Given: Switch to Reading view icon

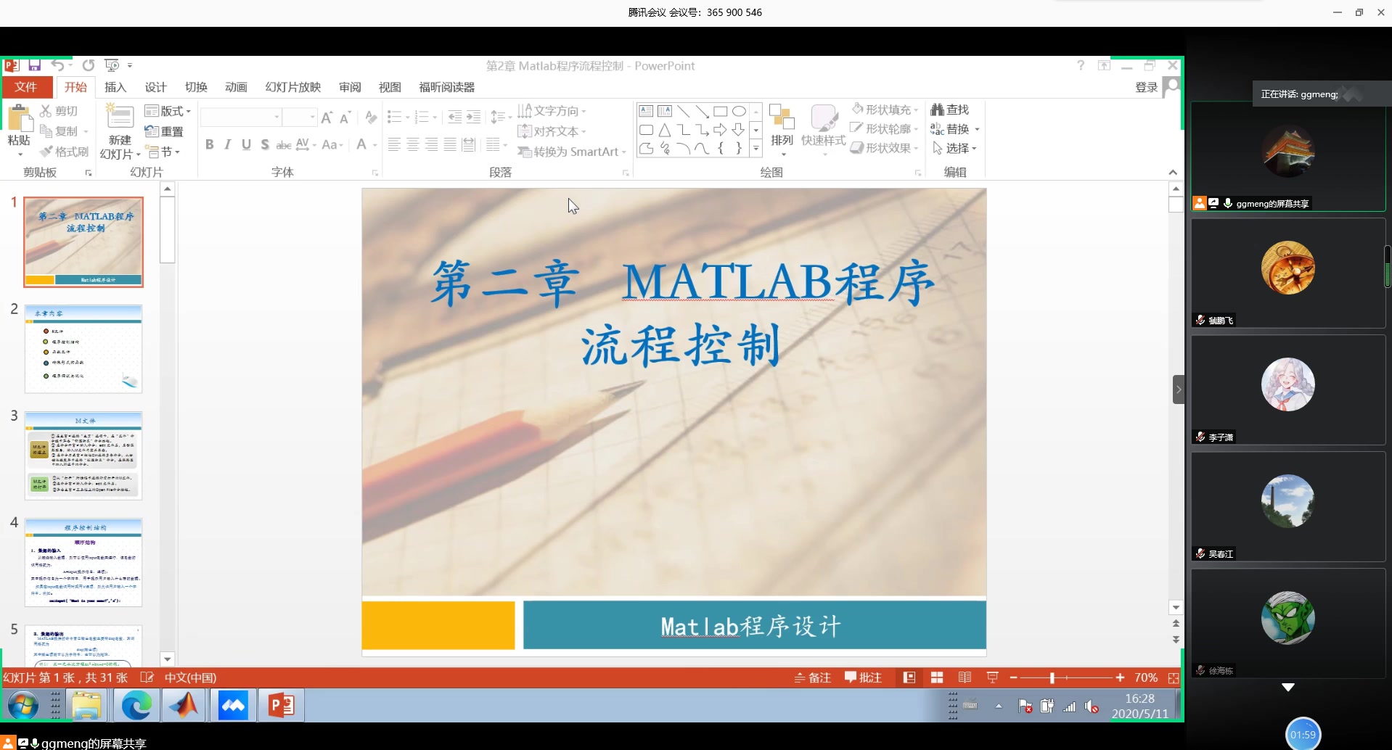Looking at the screenshot, I should 965,677.
